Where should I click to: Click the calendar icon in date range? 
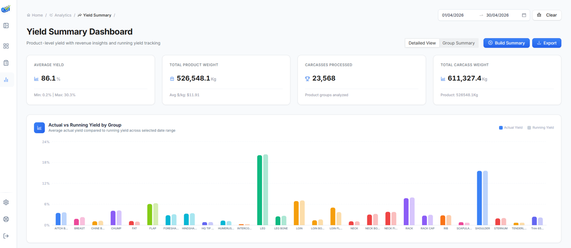point(524,15)
